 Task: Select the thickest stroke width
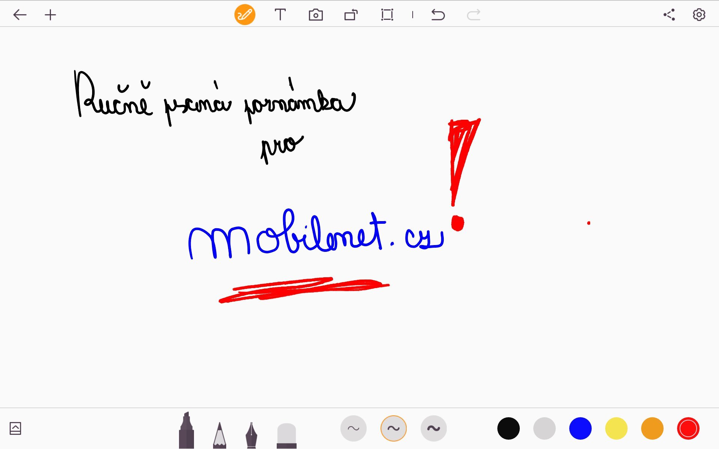tap(433, 428)
